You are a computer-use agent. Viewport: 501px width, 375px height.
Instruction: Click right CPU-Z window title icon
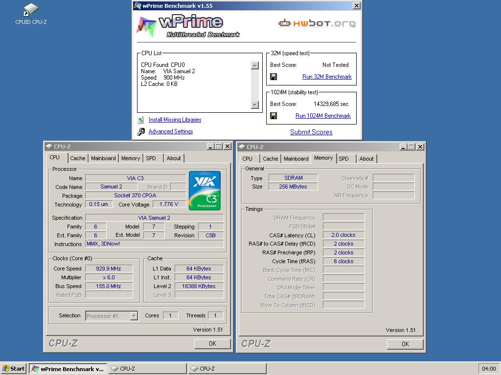[242, 146]
